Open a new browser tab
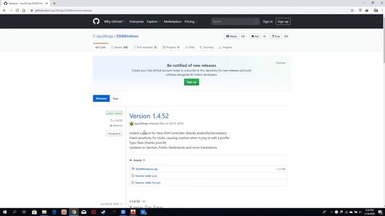This screenshot has height=216, width=385. pyautogui.click(x=54, y=4)
